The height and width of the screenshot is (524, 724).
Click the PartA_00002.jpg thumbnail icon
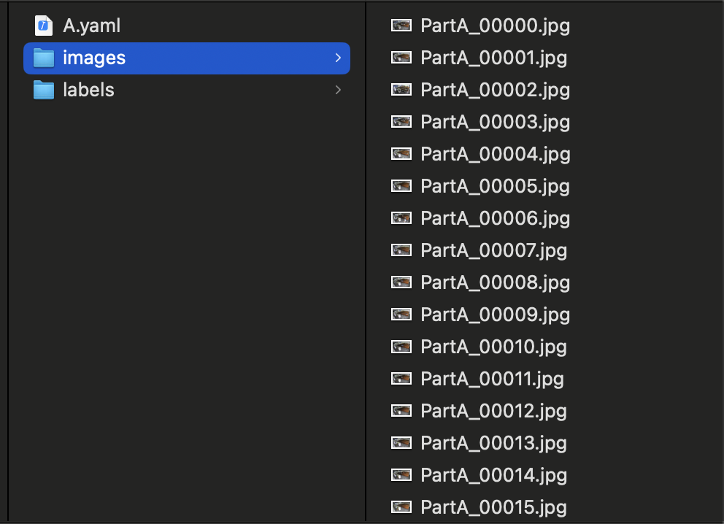click(401, 90)
